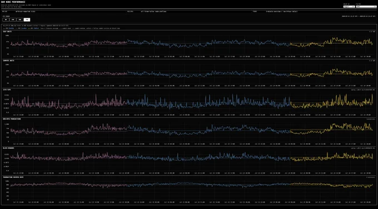Click the page heading ending in Node Performance

12,2
